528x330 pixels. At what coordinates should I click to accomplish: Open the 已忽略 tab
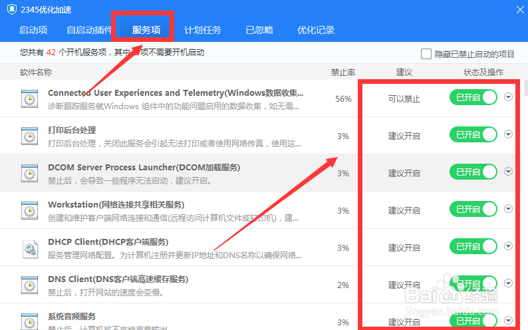coord(259,30)
